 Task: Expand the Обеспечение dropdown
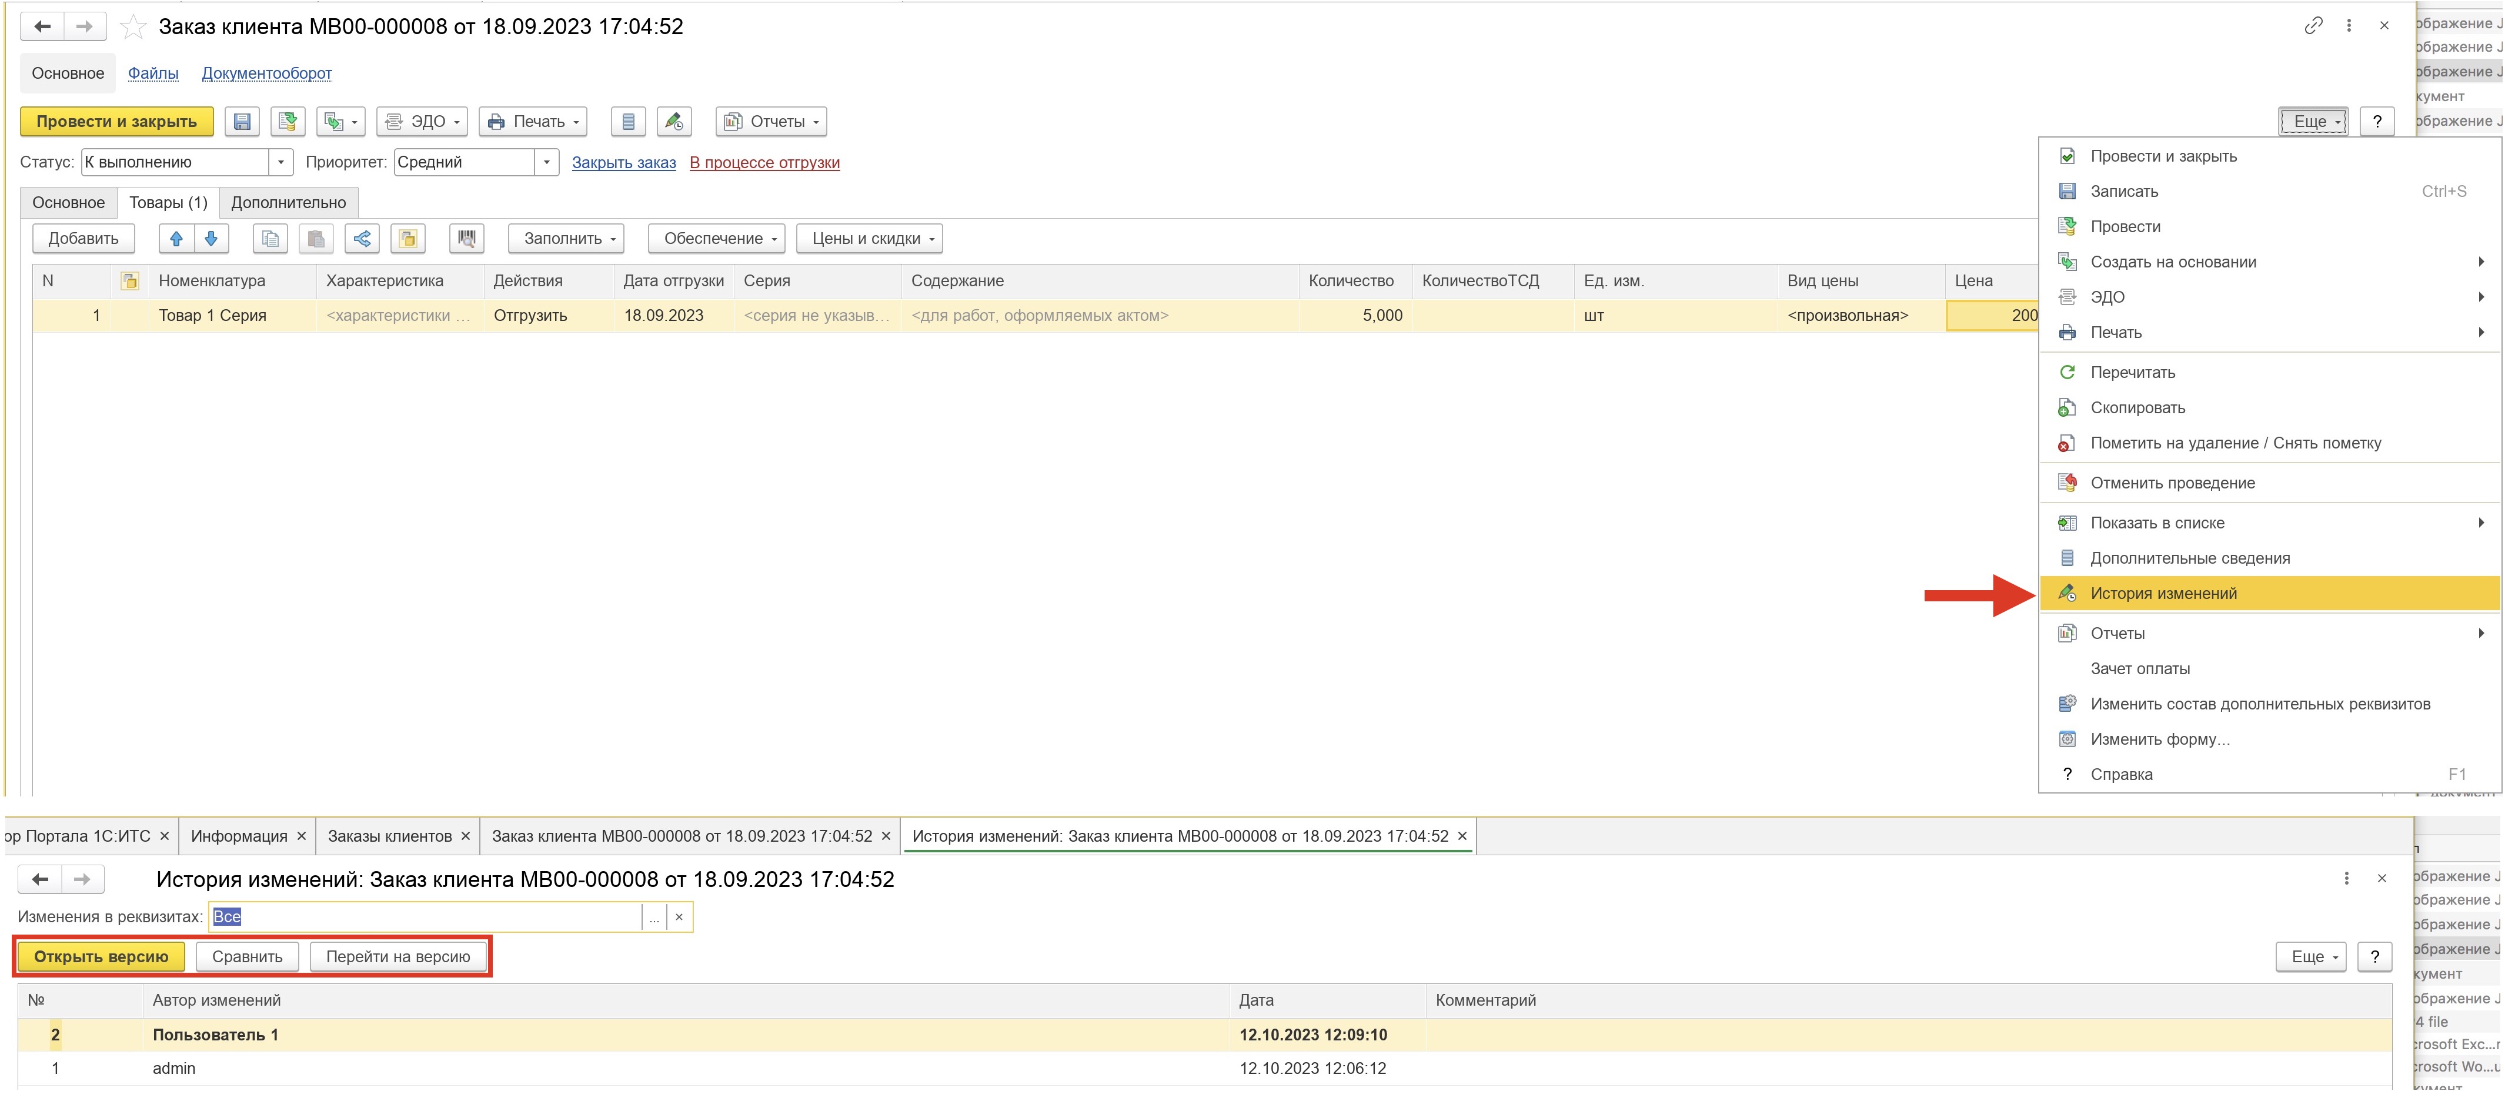point(717,239)
